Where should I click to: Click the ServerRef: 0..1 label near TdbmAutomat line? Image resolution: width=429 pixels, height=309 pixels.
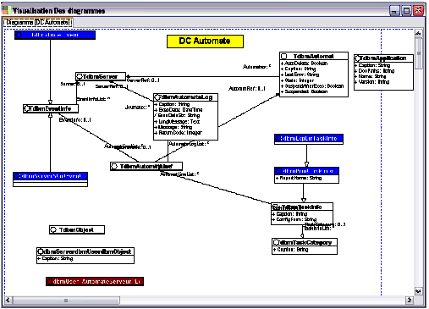click(144, 80)
